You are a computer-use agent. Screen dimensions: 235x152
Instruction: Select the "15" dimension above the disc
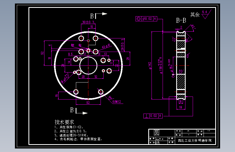point(92,27)
